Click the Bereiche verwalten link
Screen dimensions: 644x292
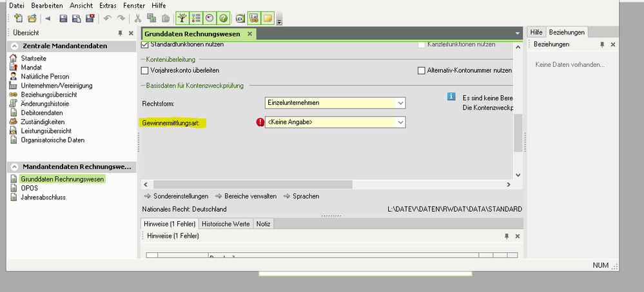pyautogui.click(x=249, y=196)
